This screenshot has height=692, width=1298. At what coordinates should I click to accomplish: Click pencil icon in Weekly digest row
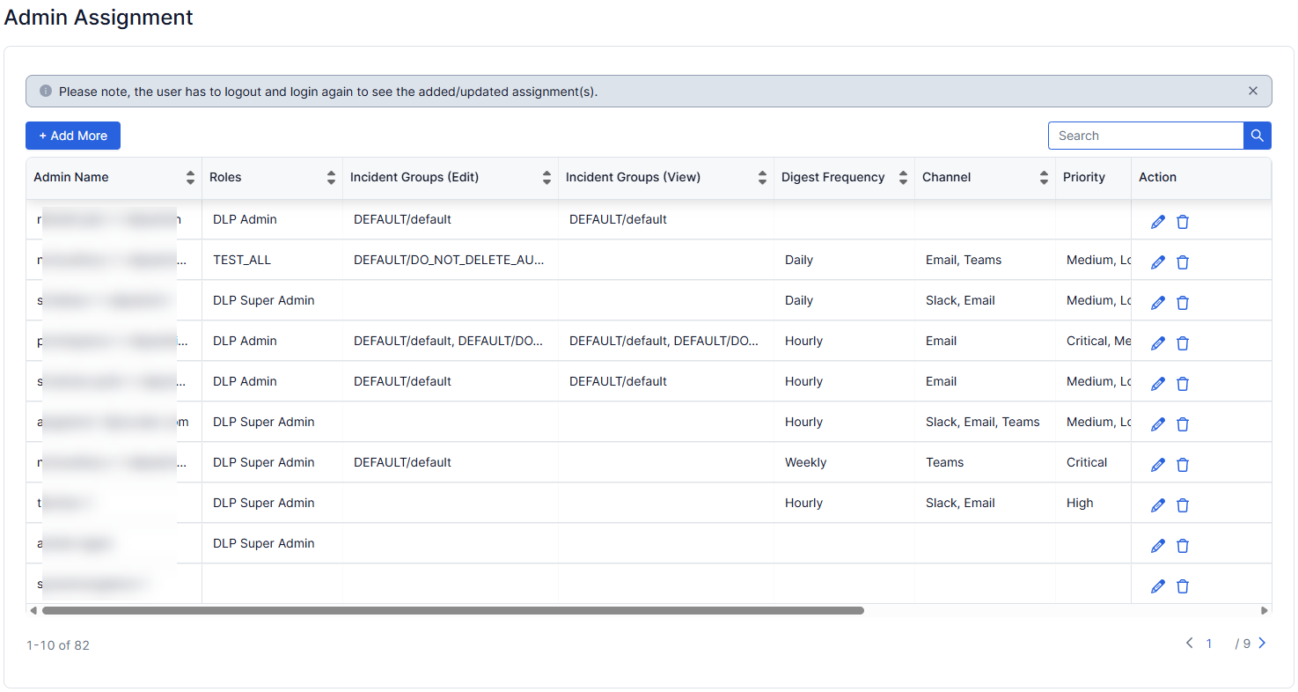[1157, 465]
